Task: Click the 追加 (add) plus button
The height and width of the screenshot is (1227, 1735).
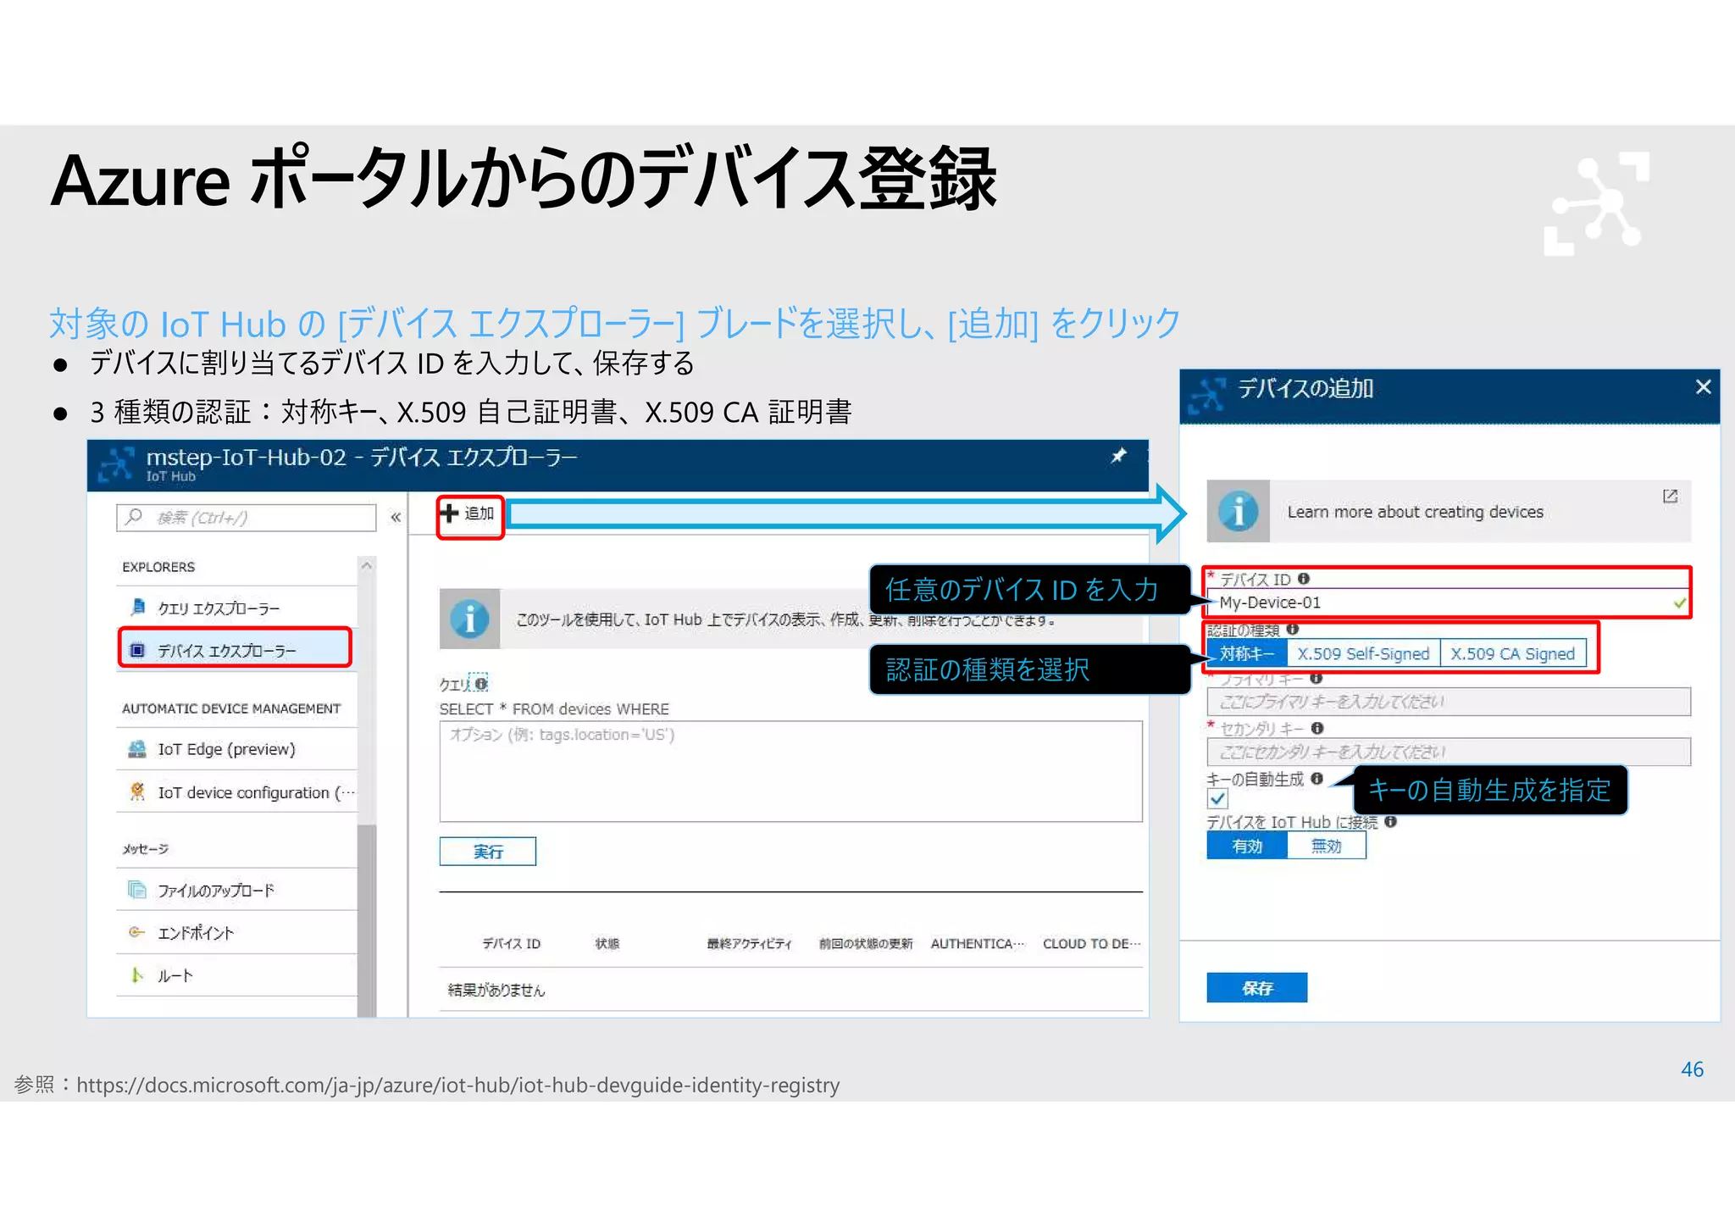Action: coord(468,514)
